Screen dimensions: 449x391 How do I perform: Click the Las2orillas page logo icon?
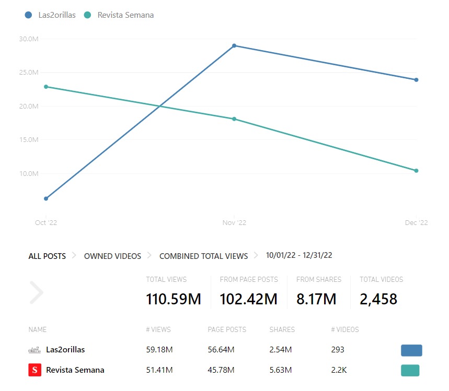[x=34, y=350]
